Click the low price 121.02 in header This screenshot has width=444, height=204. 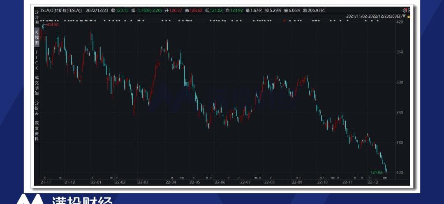[216, 10]
